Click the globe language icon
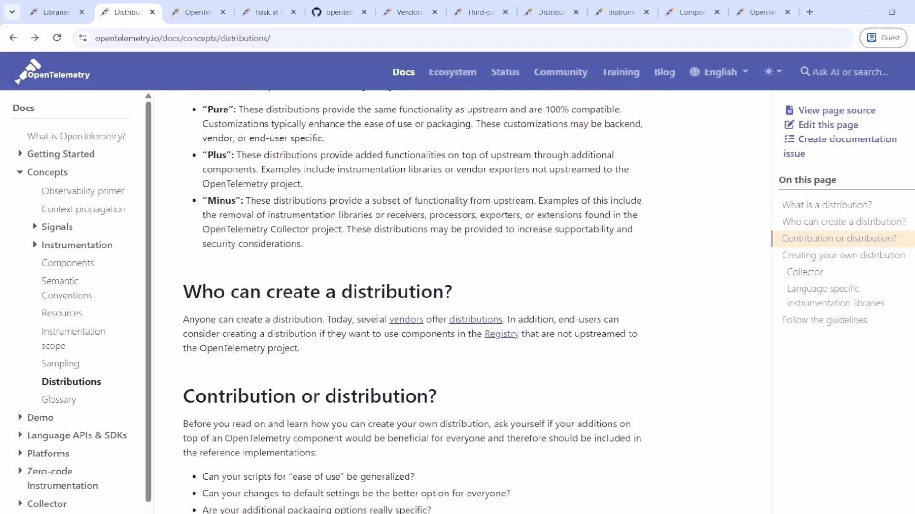Screen dimensions: 915x514 pos(694,72)
